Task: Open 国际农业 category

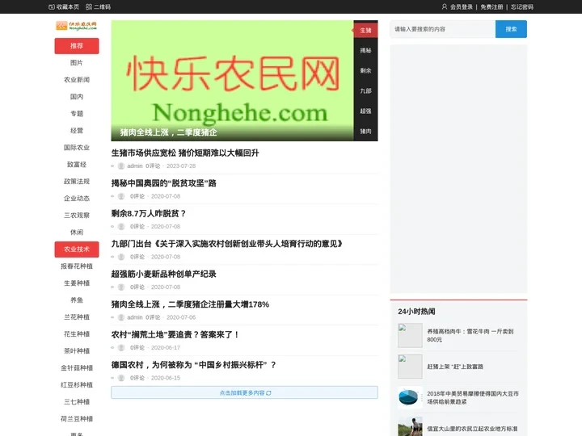Action: (x=77, y=148)
